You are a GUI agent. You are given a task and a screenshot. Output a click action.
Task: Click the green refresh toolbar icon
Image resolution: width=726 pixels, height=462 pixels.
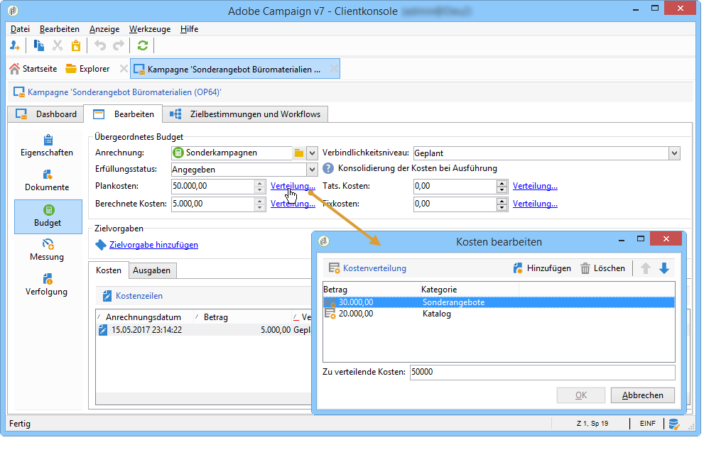pos(143,45)
